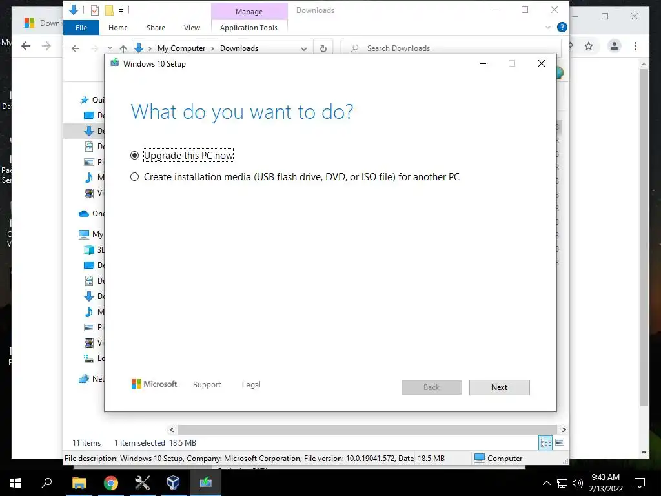Screen dimensions: 661x496
Task: Click the Windows 10 Setup title icon
Action: [114, 63]
